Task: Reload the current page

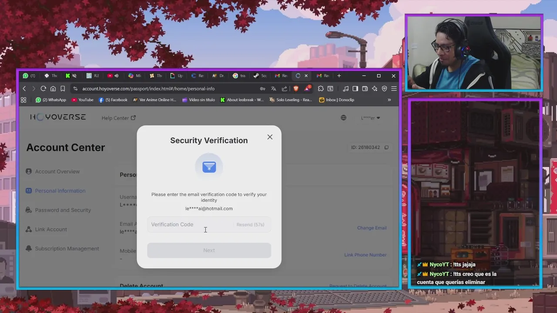Action: pos(44,89)
